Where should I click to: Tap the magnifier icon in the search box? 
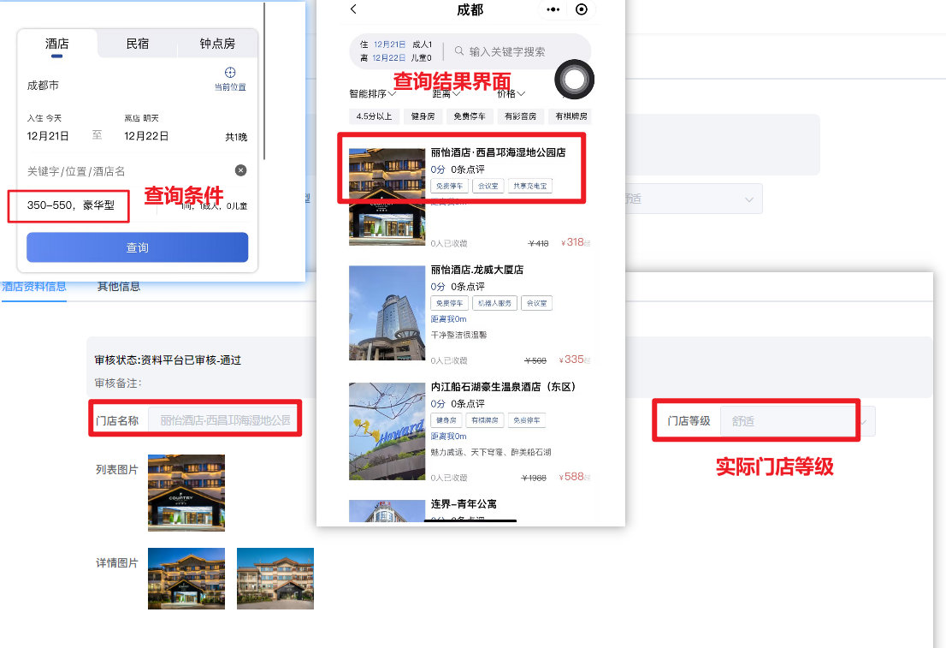(x=459, y=51)
